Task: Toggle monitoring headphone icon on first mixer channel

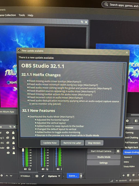Action: click(x=29, y=169)
